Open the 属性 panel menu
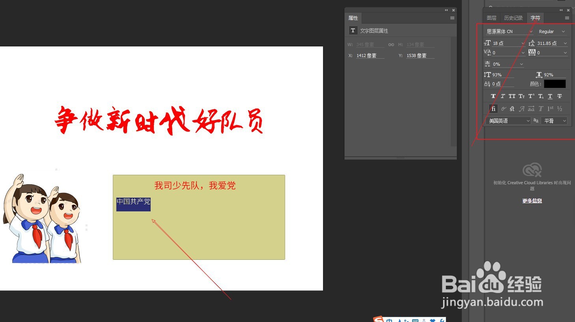Screen dimensions: 575x322 click(452, 18)
